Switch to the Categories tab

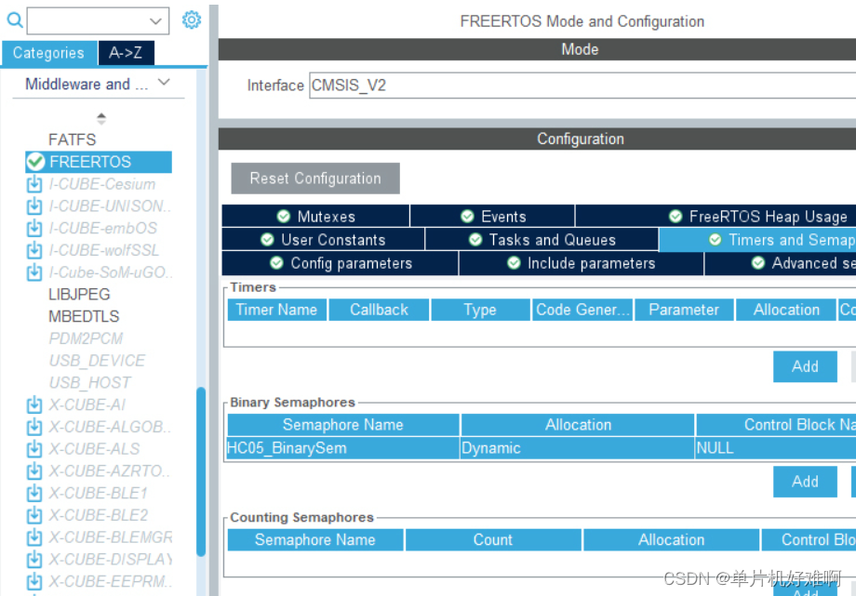pos(49,53)
